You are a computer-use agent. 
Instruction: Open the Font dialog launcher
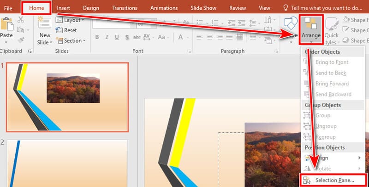click(x=189, y=51)
